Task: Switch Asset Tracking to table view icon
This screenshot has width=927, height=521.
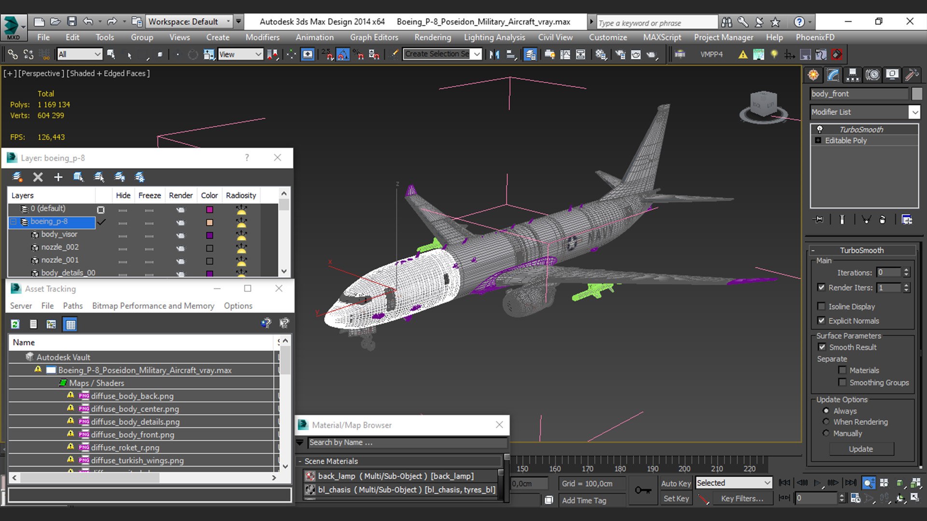Action: pos(70,324)
